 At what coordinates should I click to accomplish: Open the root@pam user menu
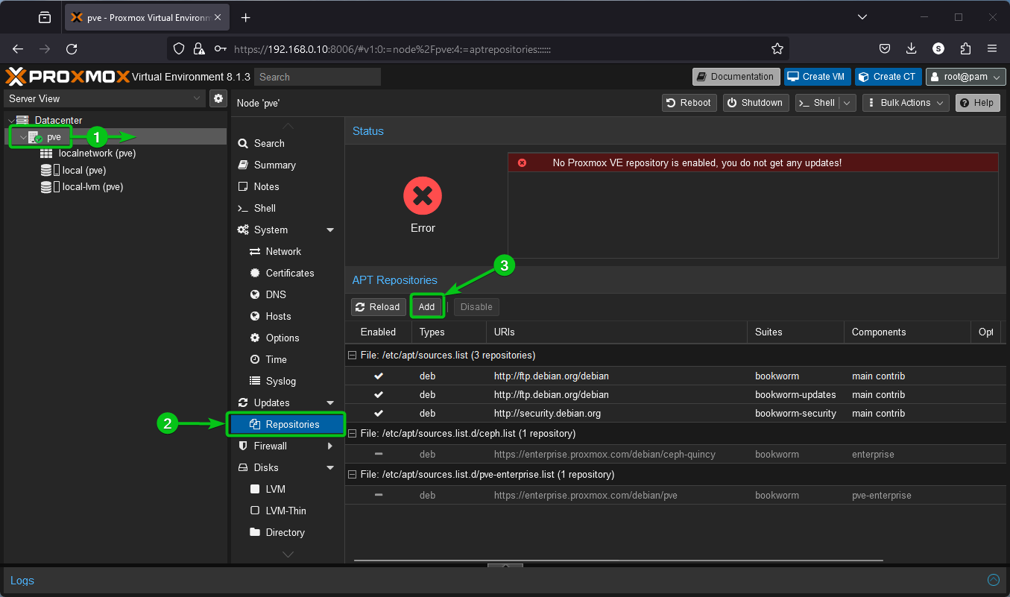(966, 77)
